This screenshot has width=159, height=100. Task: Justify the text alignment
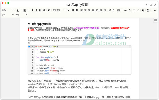(93, 10)
